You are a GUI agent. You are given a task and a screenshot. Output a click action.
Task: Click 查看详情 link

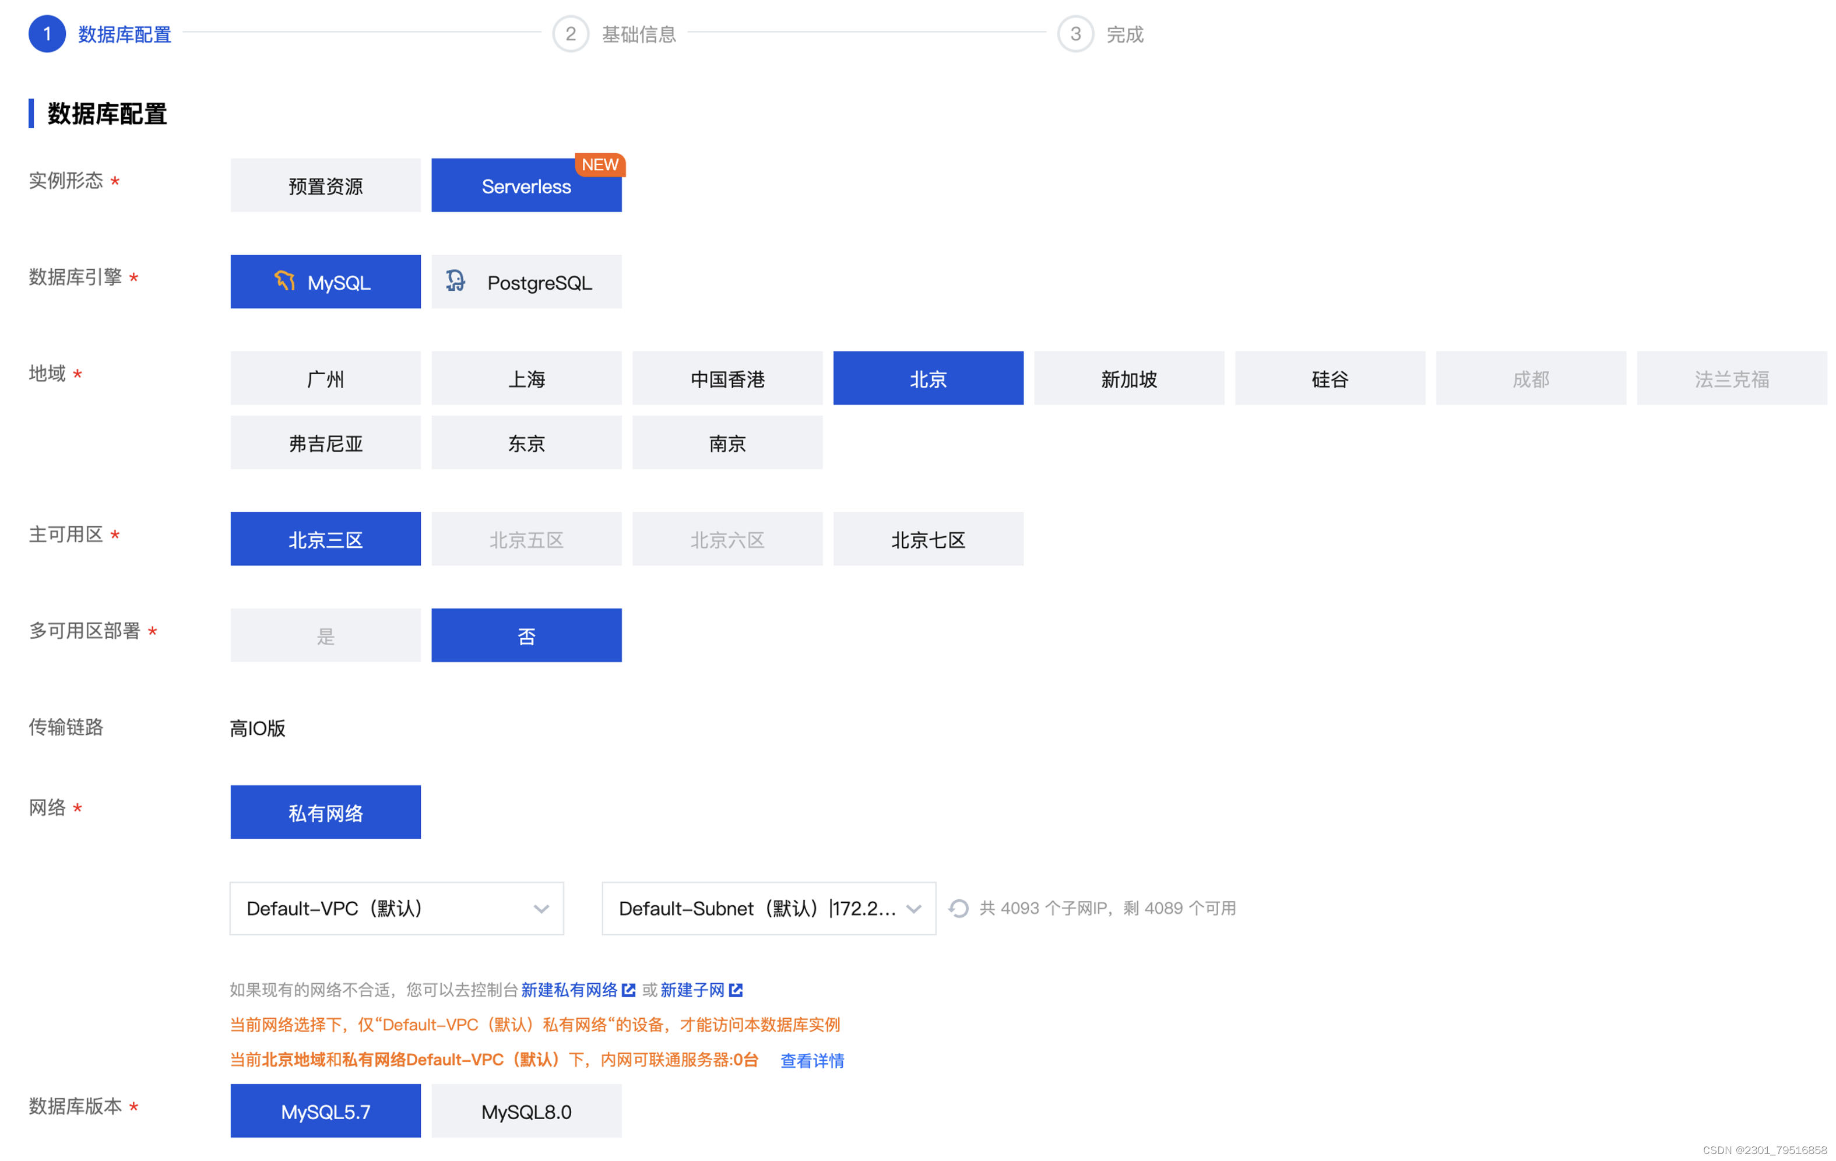[x=812, y=1060]
